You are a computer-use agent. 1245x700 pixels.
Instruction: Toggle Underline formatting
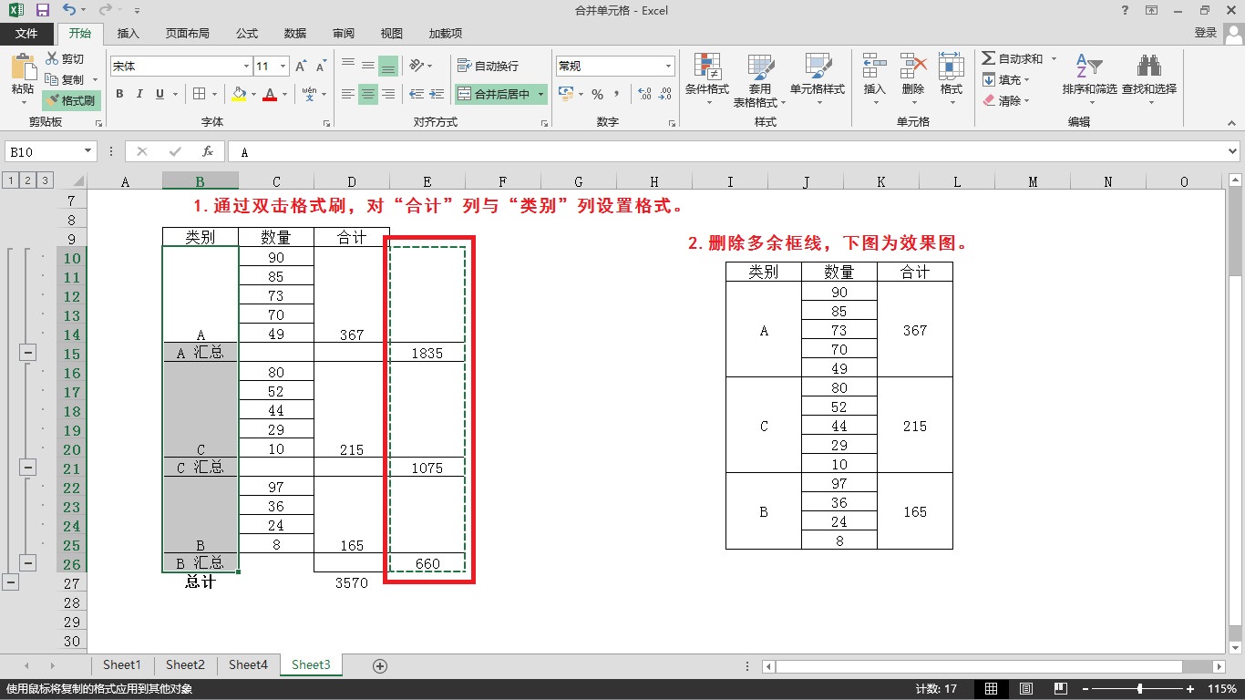click(160, 94)
